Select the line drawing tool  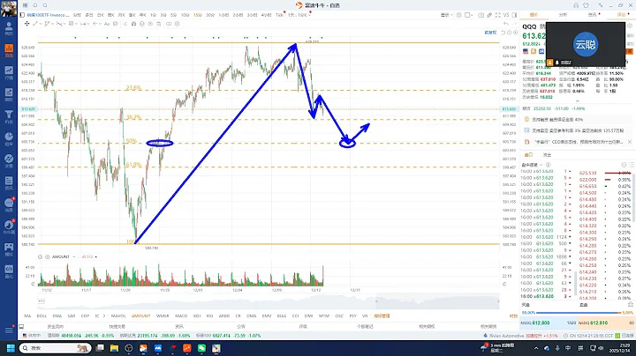34,24
